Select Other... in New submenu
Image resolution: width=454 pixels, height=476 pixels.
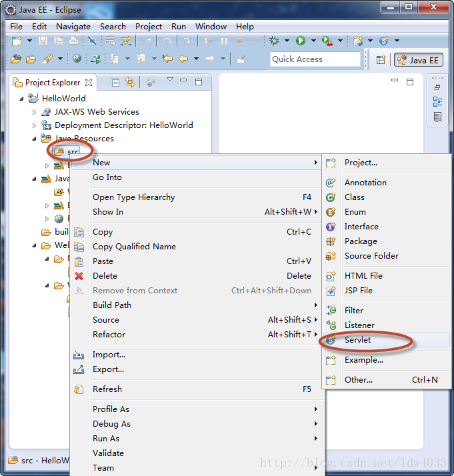click(x=387, y=380)
